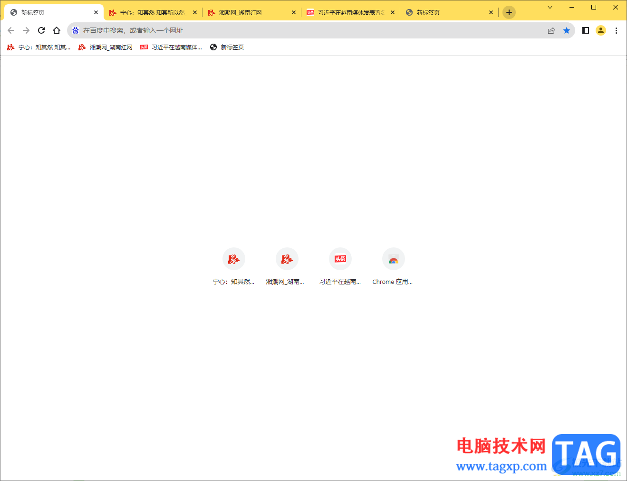Open the 习近平在越南媒体... bookmark in the bookmarks bar
This screenshot has height=481, width=627.
click(x=171, y=47)
